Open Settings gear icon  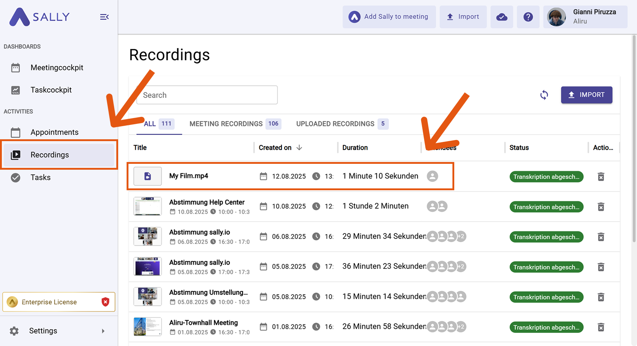tap(14, 331)
